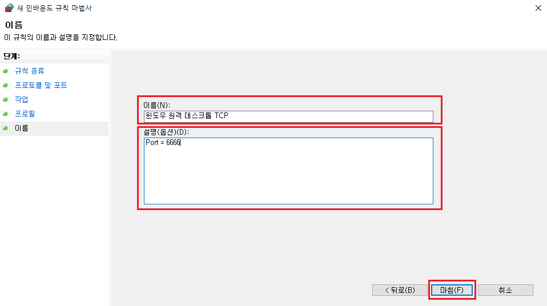547x306 pixels.
Task: Close the 새 인바운드 규칙 마법사 window
Action: (x=538, y=8)
